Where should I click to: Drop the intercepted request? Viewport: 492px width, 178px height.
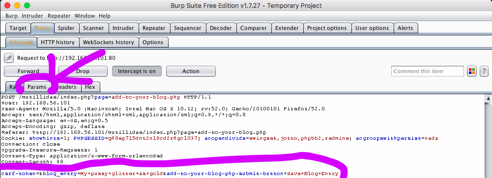tap(83, 71)
